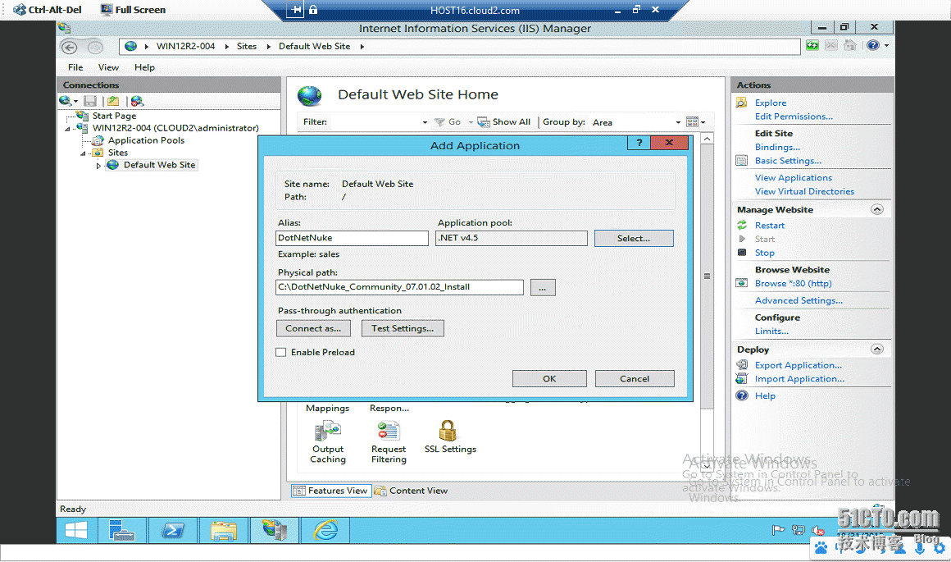Collapse the Manage Website section
This screenshot has height=562, width=951.
tap(877, 209)
